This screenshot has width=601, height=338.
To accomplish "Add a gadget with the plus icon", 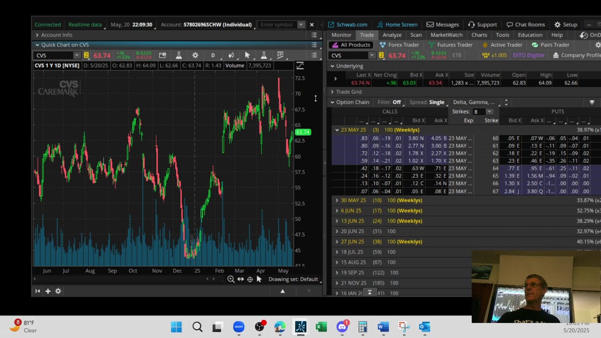I will coord(48,291).
